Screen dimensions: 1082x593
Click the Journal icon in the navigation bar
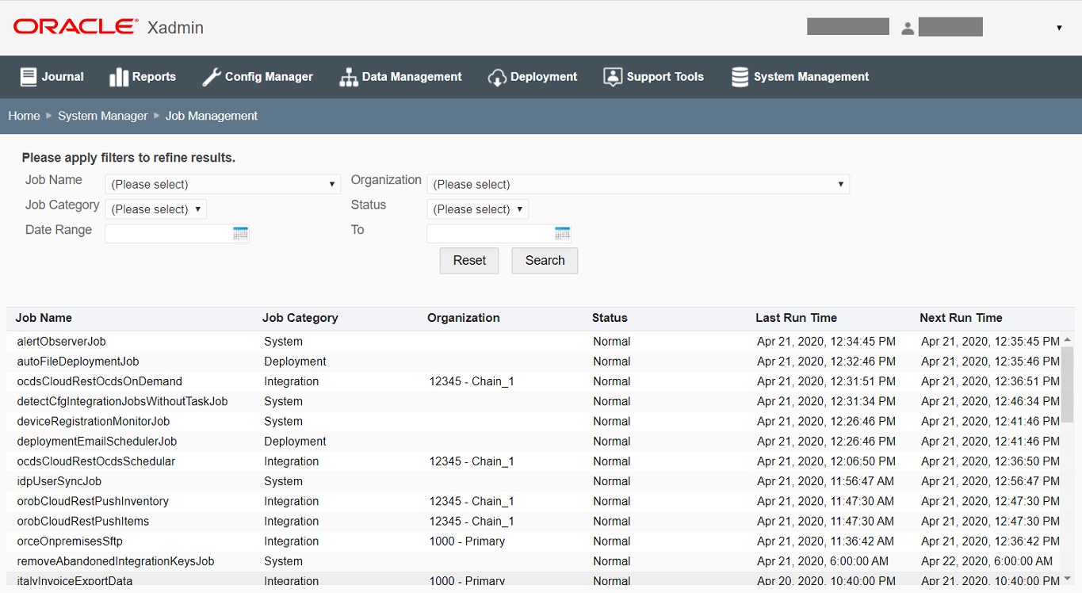tap(27, 76)
